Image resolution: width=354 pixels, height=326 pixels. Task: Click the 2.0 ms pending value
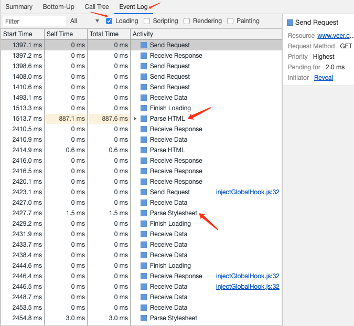tap(335, 67)
